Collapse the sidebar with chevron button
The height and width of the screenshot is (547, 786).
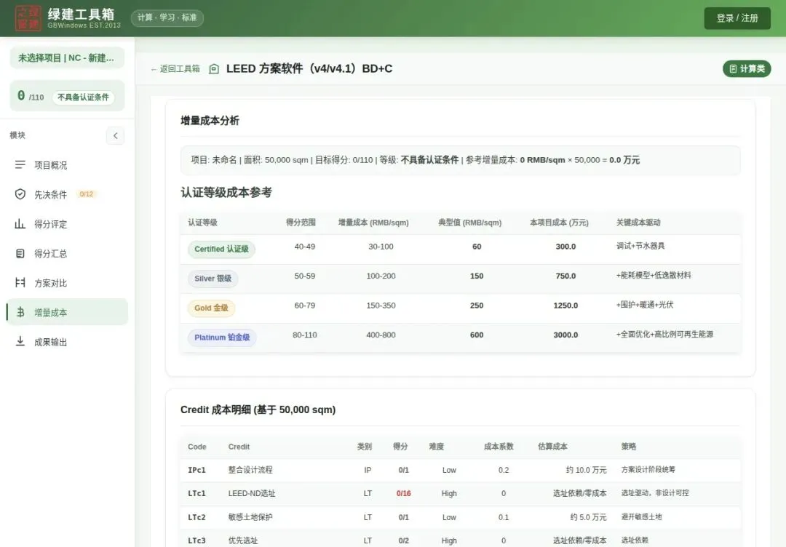[x=115, y=136]
